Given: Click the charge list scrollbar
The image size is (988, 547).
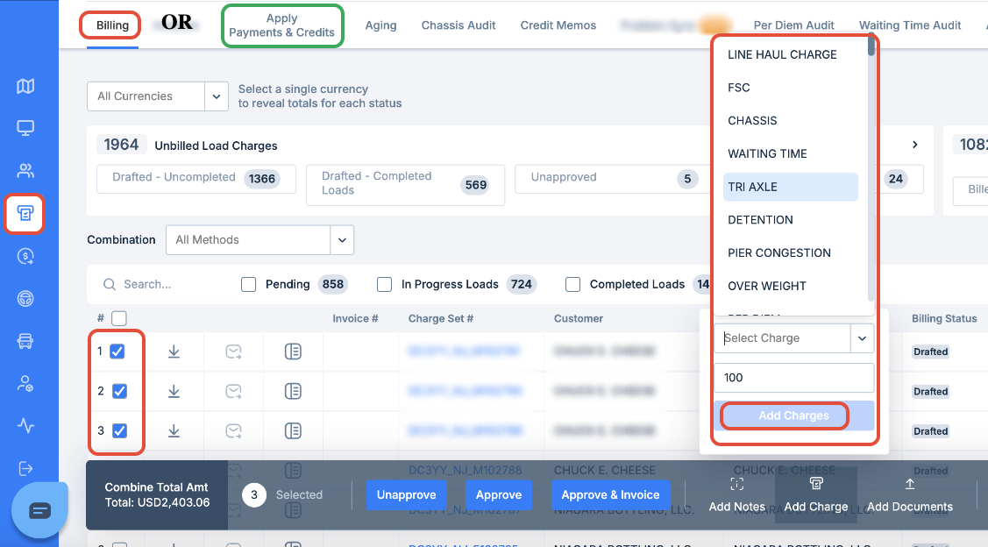Looking at the screenshot, I should coord(871,47).
